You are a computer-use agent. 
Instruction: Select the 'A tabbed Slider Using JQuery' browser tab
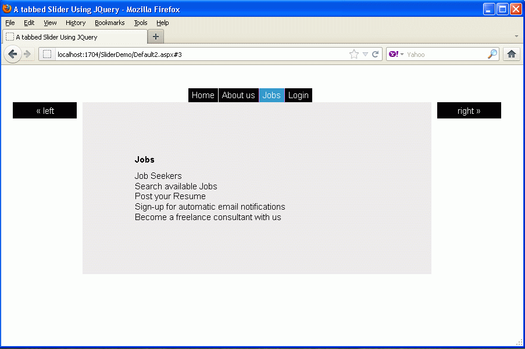[x=75, y=37]
